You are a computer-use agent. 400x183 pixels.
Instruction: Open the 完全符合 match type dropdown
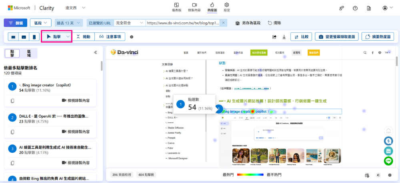pos(130,23)
